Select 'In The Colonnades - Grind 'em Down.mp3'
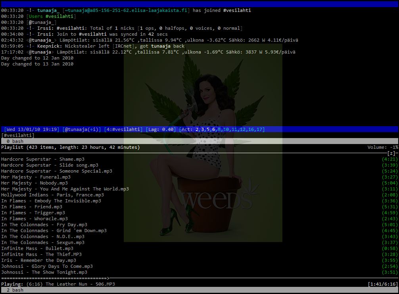The image size is (399, 294). click(54, 231)
